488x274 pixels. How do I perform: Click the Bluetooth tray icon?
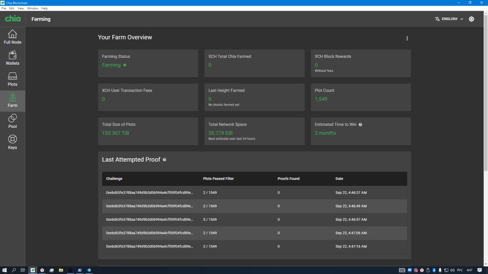[x=434, y=270]
